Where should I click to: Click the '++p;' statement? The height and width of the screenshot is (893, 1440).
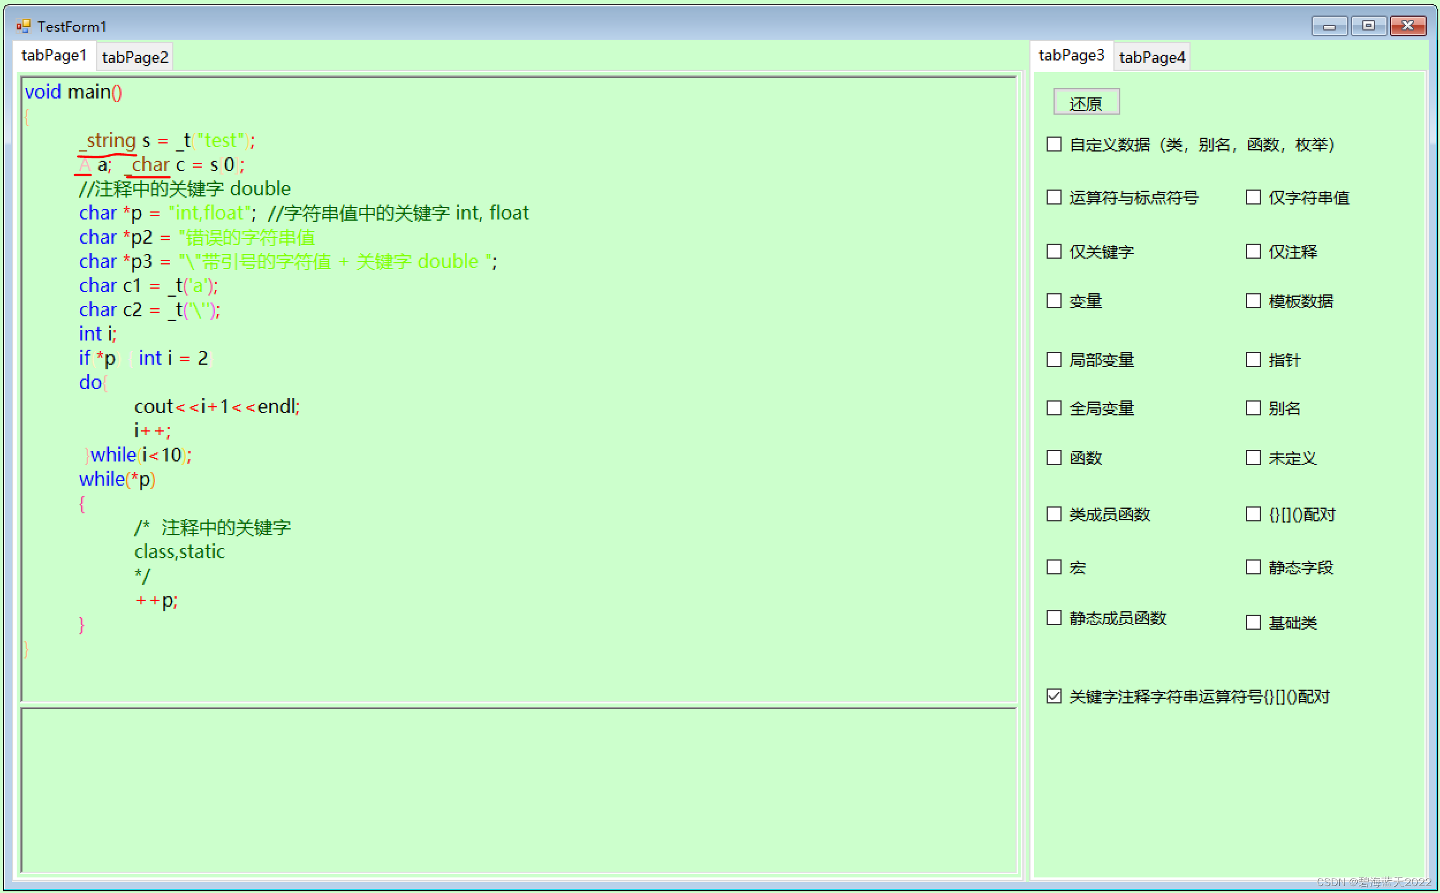(x=156, y=601)
